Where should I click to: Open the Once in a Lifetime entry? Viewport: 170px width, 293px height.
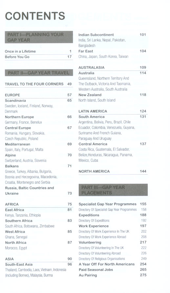39,52
